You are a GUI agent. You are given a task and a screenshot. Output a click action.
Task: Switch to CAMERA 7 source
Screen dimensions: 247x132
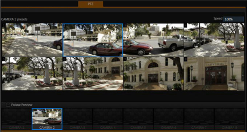click(x=199, y=119)
